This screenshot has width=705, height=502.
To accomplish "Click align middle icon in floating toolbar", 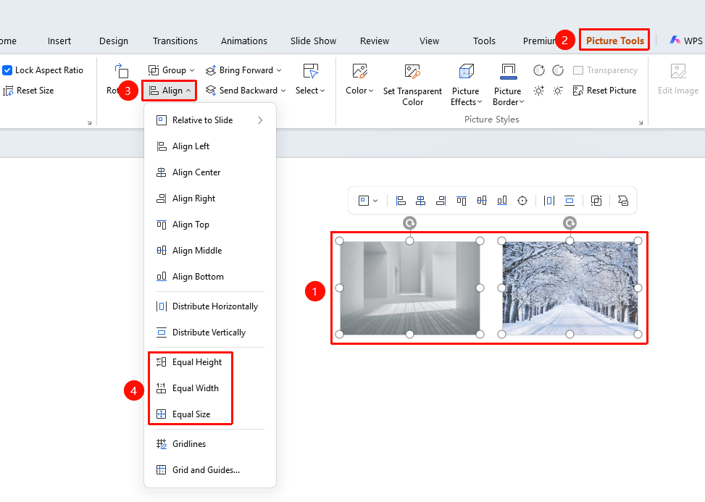I will point(482,201).
